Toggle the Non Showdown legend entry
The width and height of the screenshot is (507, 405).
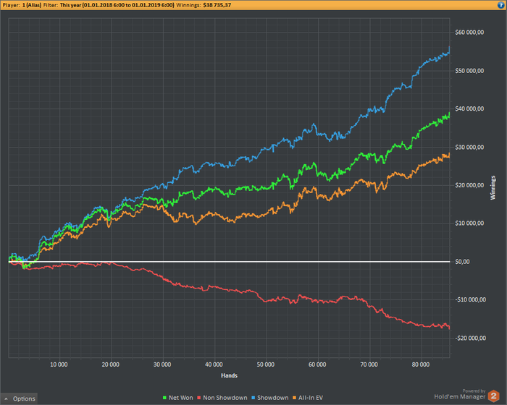coord(222,398)
